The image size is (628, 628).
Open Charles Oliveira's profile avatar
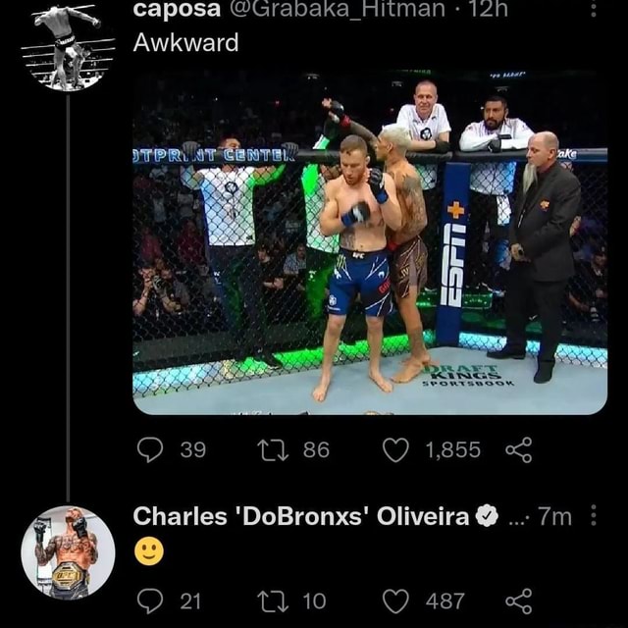[x=68, y=552]
